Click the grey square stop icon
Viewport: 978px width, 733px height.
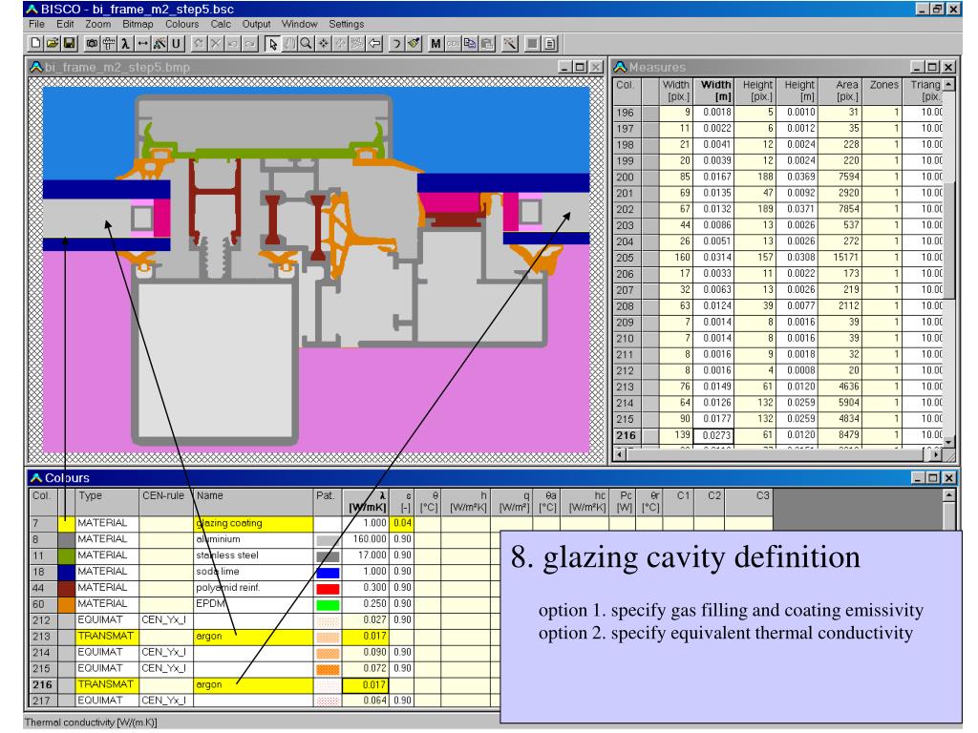tap(532, 44)
